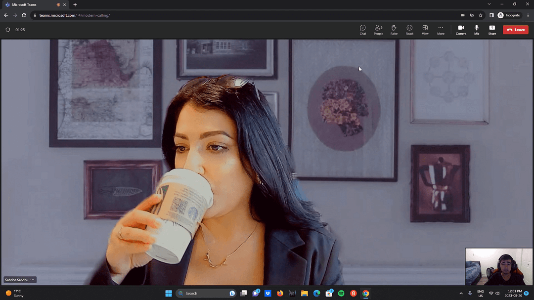Click the self-view video thumbnail
Viewport: 534px width, 300px height.
tap(499, 266)
